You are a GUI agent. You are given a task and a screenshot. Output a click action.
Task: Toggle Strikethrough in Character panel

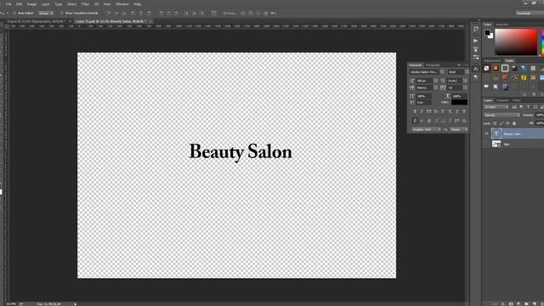(464, 111)
